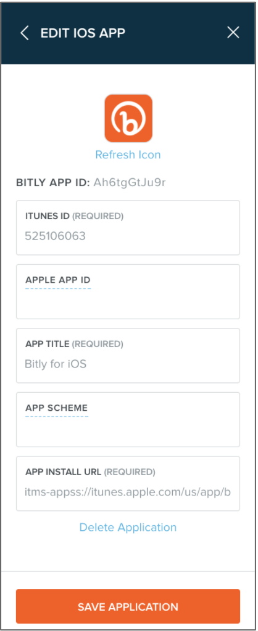The image size is (258, 631).
Task: Click the APP INSTALL URL field label
Action: click(64, 471)
